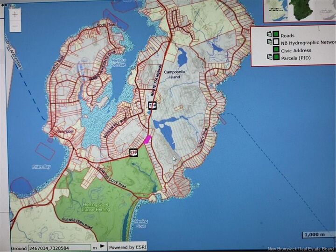Click the 'Campobello Island' map label
Screen dimensions: 336x252
(175, 74)
